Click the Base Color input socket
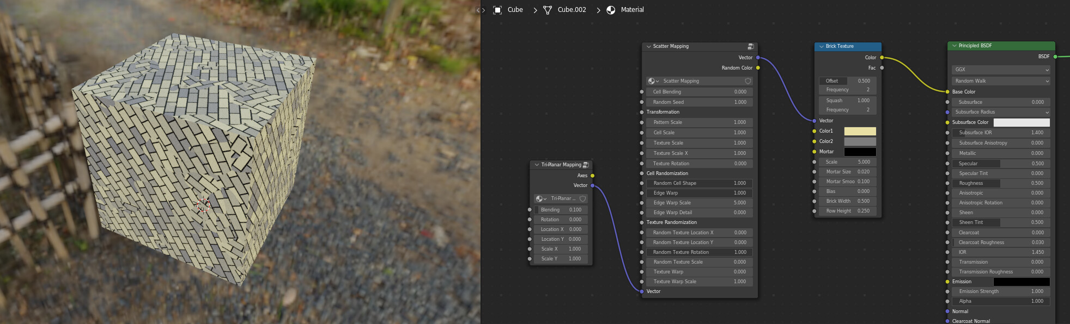 [947, 92]
